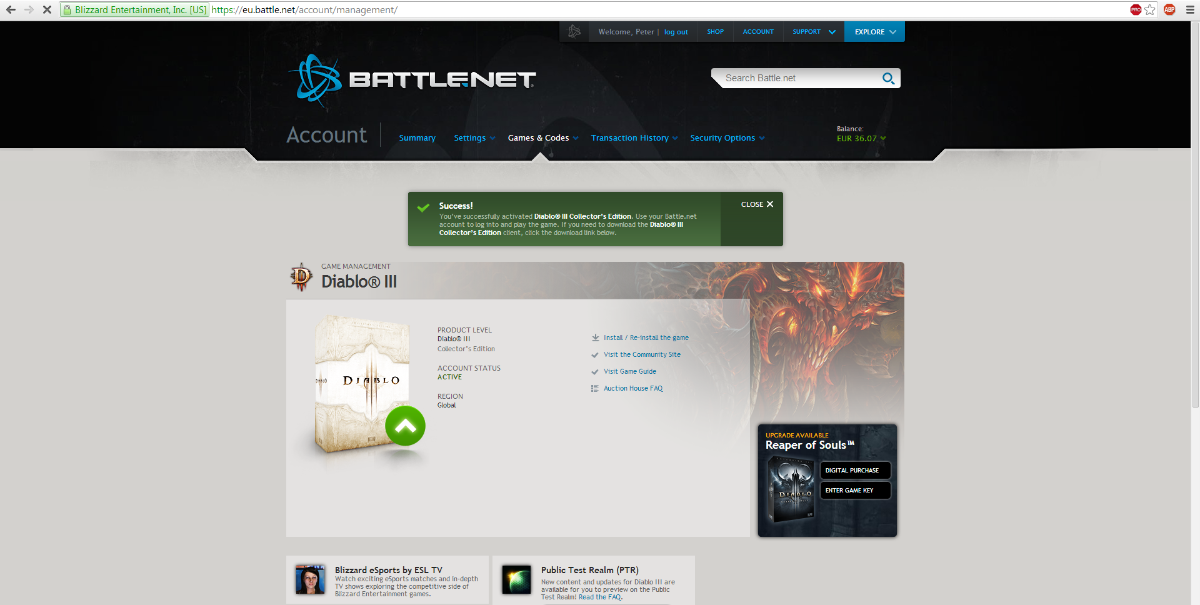Click the Digital Purchase button

coord(855,470)
